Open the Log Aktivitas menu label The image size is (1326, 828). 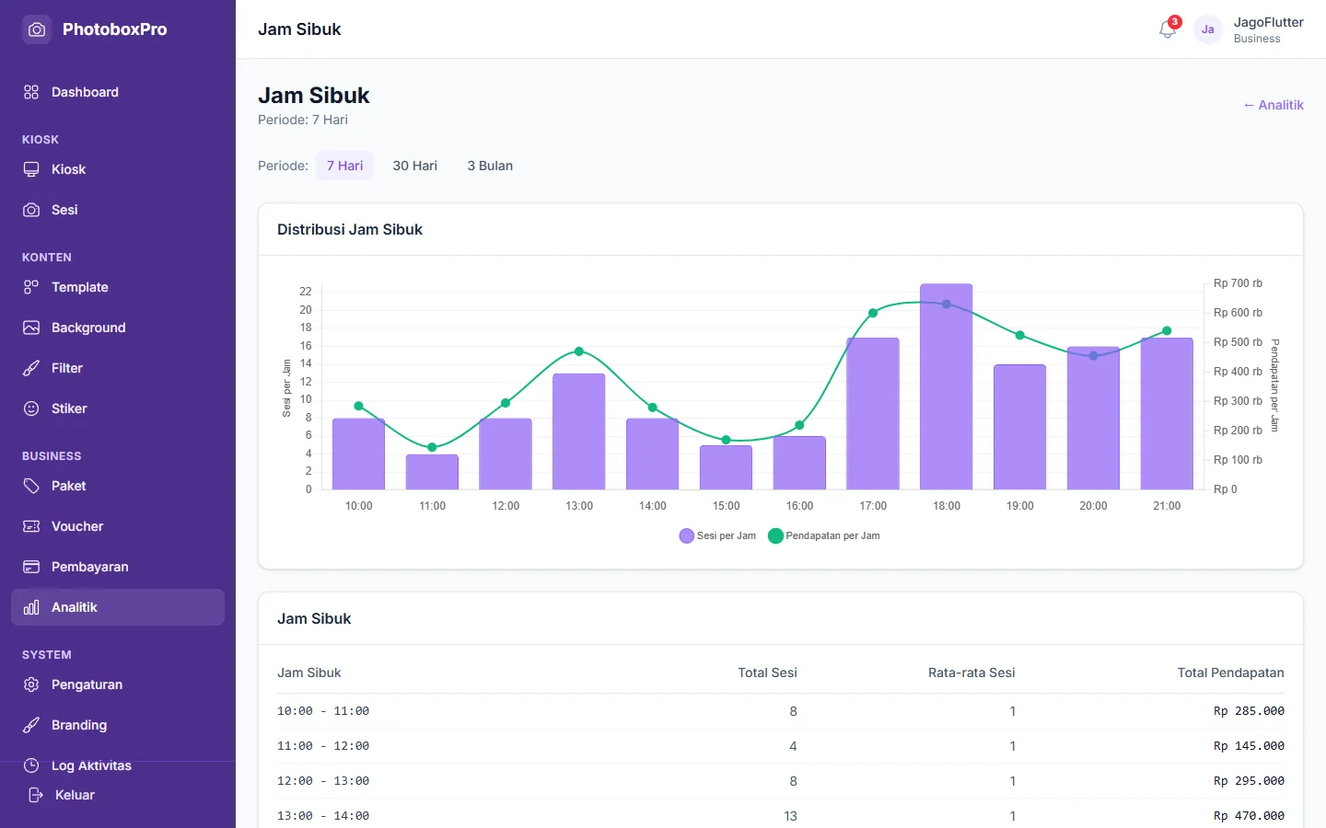point(91,765)
